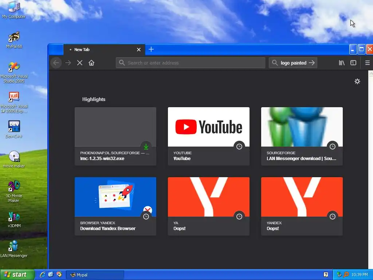Open the orange magnifier tray icon
This screenshot has width=373, height=280.
click(x=346, y=275)
